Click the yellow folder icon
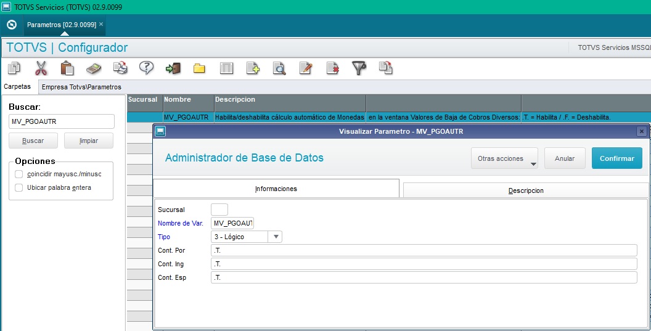This screenshot has width=651, height=331. tap(199, 68)
